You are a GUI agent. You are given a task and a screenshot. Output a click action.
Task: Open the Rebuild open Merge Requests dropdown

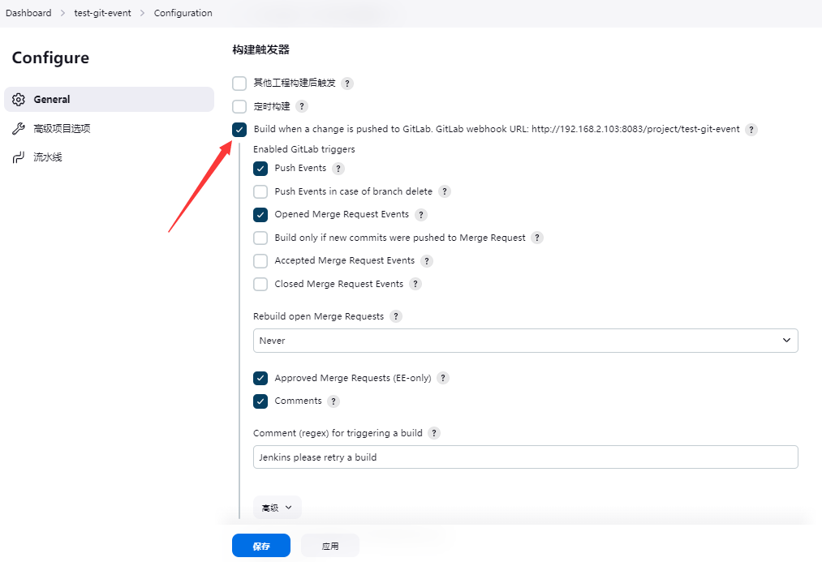[525, 341]
